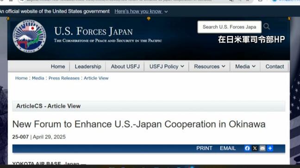Click the date text April 29, 2025

(49, 137)
